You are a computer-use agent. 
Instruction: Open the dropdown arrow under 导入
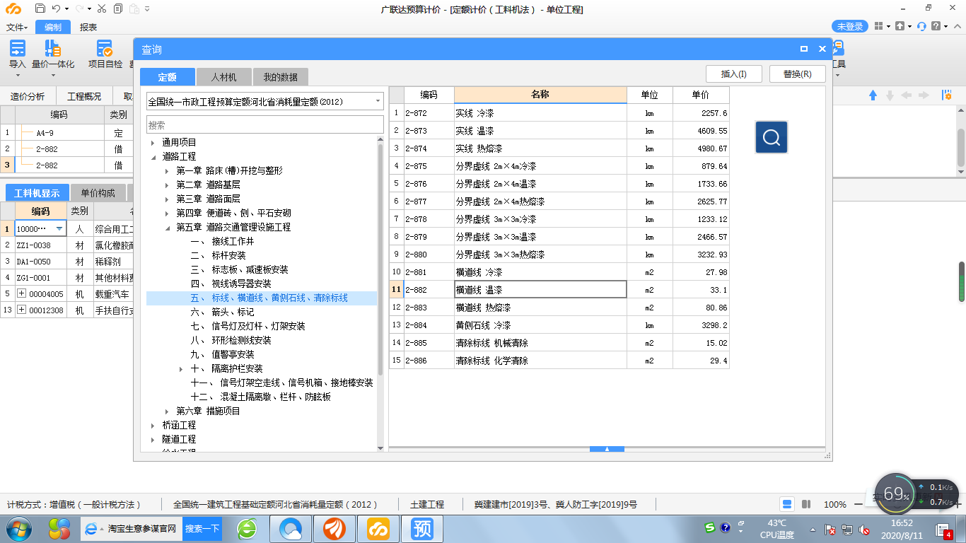(x=17, y=74)
